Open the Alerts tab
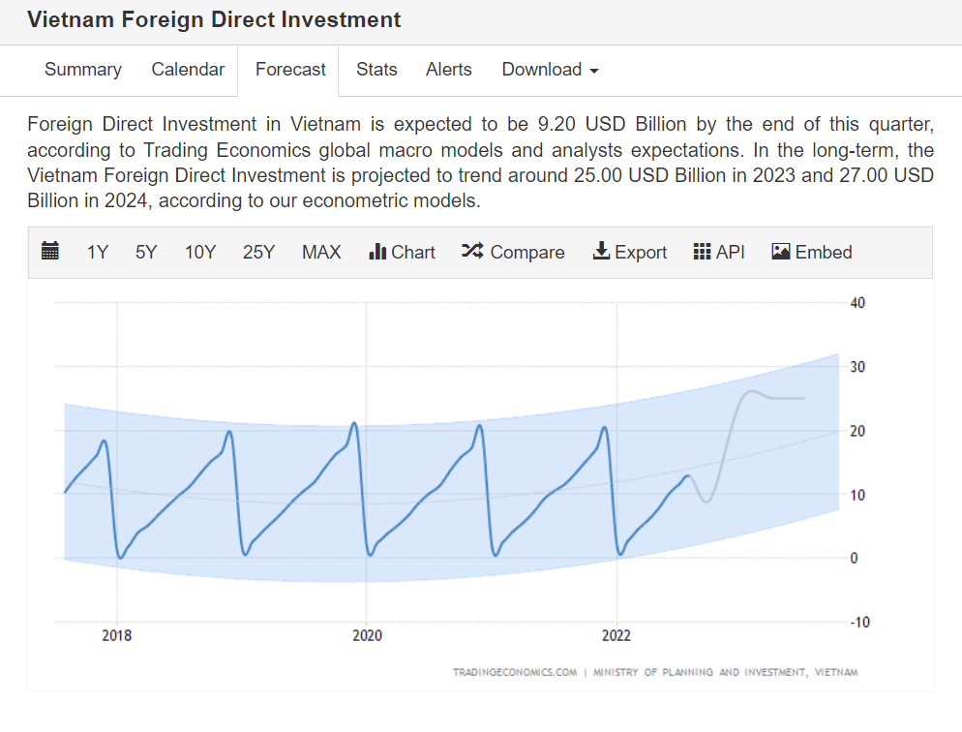 pos(449,70)
